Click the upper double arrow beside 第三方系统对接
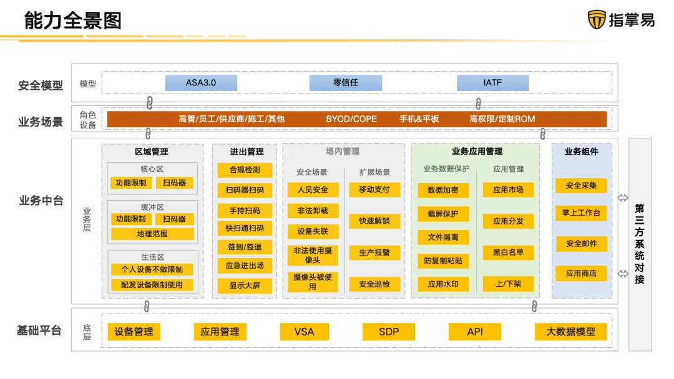The image size is (674, 379). (623, 198)
